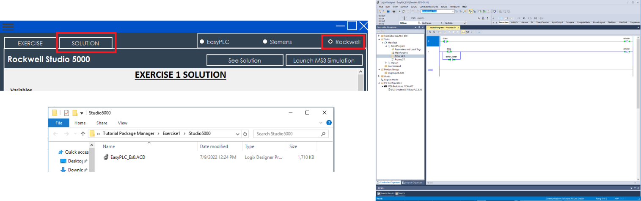641x201 pixels.
Task: Switch to the EXERCISE tab
Action: 30,43
